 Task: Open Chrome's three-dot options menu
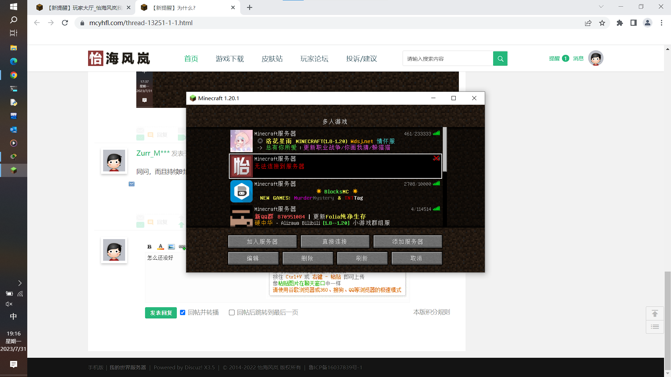pos(661,23)
